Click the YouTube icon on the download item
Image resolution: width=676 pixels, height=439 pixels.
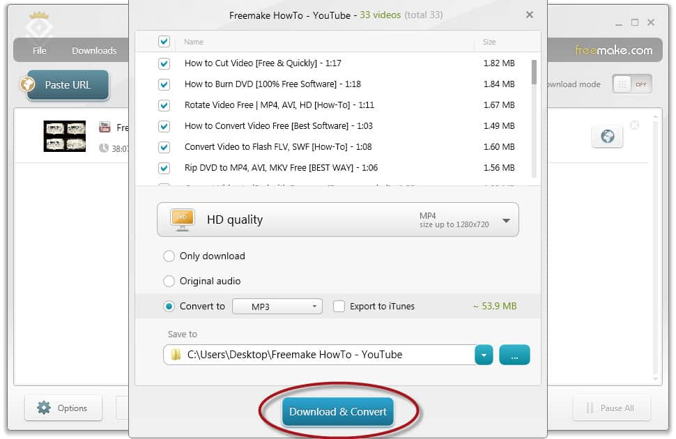click(x=105, y=127)
